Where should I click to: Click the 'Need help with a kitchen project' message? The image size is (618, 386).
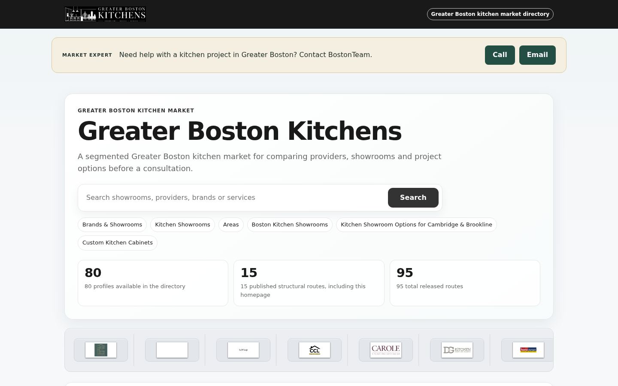tap(245, 55)
